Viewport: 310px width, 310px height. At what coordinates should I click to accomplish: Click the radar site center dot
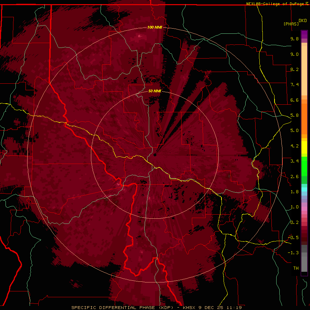(x=155, y=155)
